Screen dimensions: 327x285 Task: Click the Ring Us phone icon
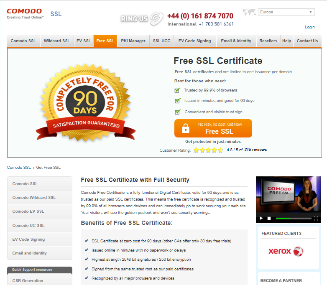pos(157,19)
